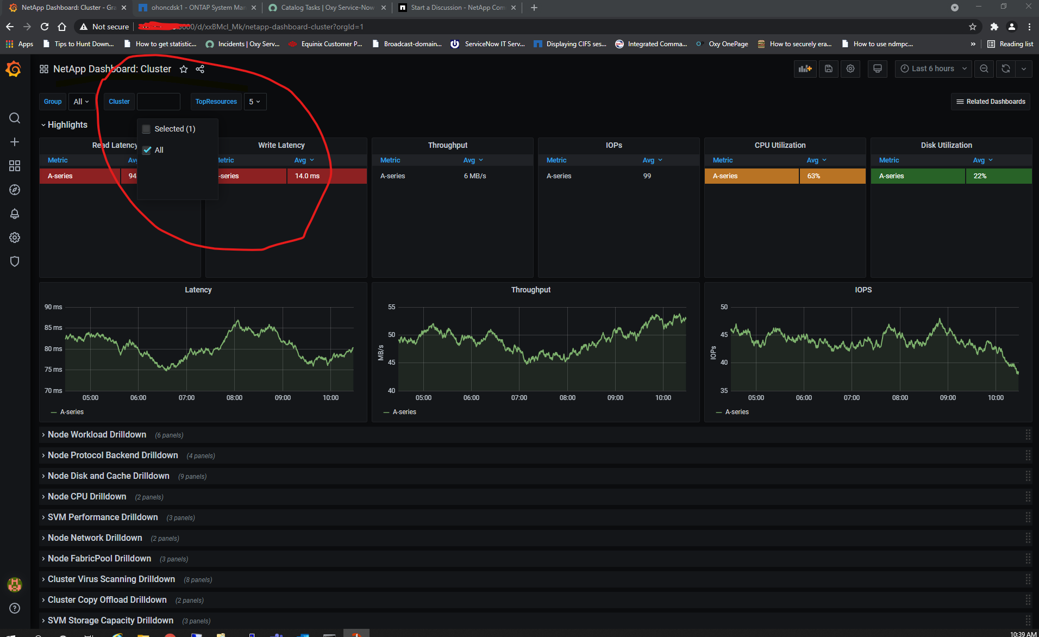Open the Last 6 hours time picker

point(932,68)
